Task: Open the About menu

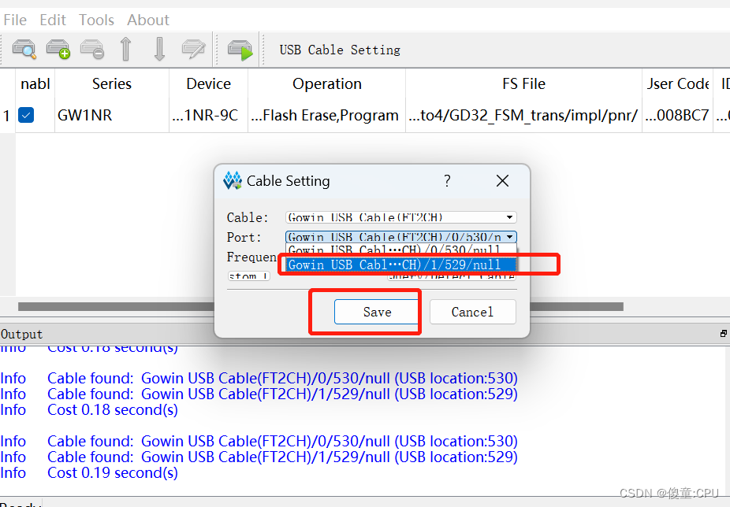Action: coord(148,20)
